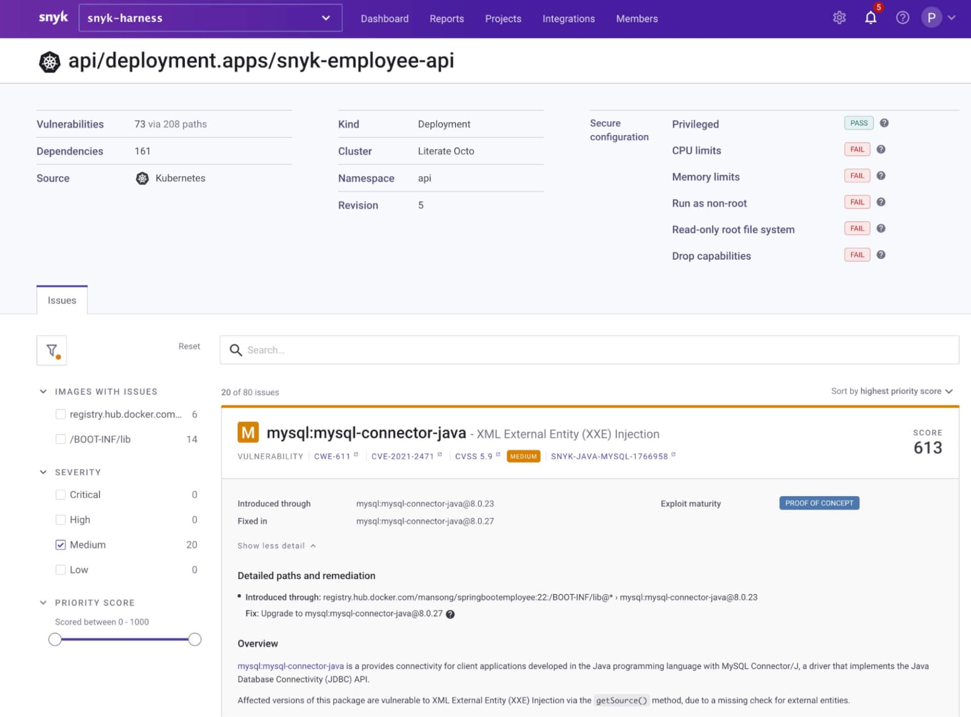The image size is (971, 717).
Task: Select the Issues tab
Action: tap(62, 300)
